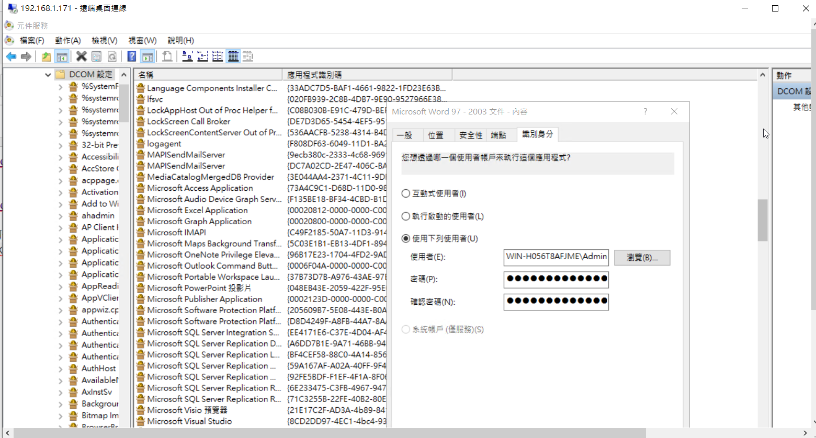816x438 pixels.
Task: Sort list by 名稱 column header
Action: (x=208, y=75)
